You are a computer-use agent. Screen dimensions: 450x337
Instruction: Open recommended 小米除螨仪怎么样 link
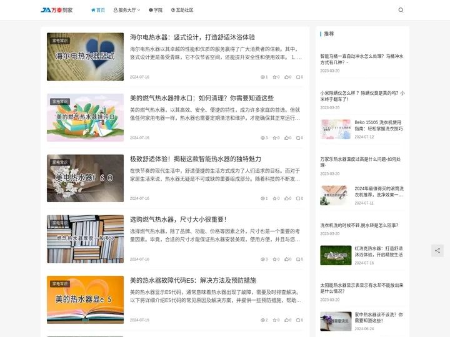pyautogui.click(x=362, y=96)
